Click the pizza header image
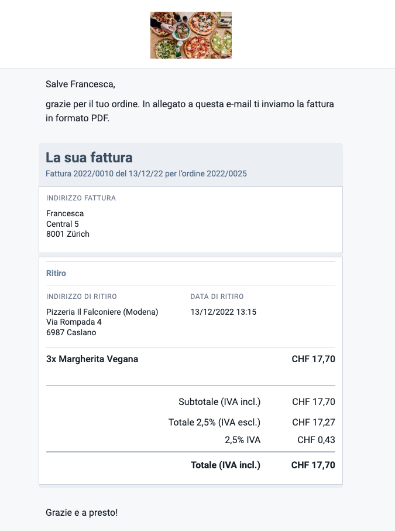395x531 pixels. click(x=191, y=35)
